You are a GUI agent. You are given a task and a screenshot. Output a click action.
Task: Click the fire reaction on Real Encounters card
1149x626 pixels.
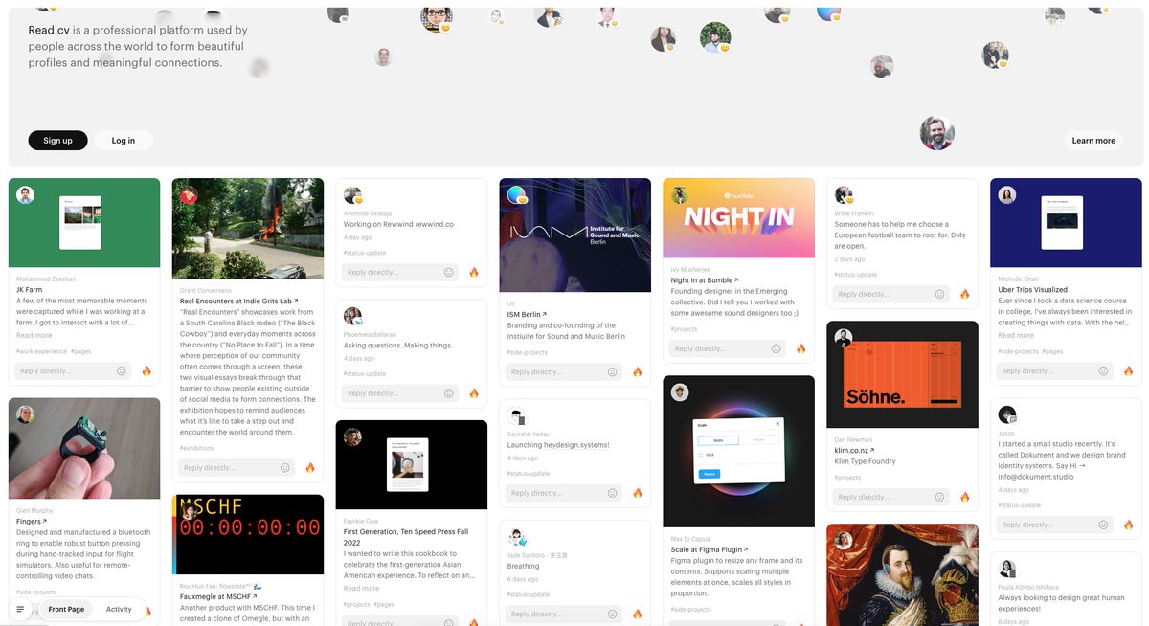[x=310, y=467]
